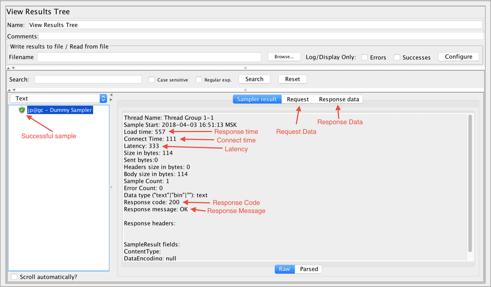This screenshot has height=287, width=491.
Task: Click the 'Headers size in bytes: 0' line
Action: coord(157,167)
